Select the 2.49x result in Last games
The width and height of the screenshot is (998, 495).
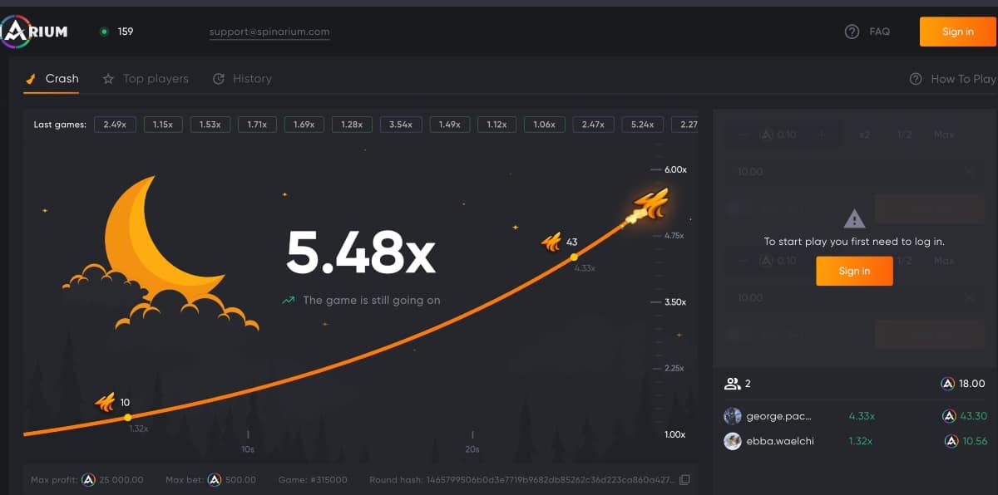[x=115, y=125]
